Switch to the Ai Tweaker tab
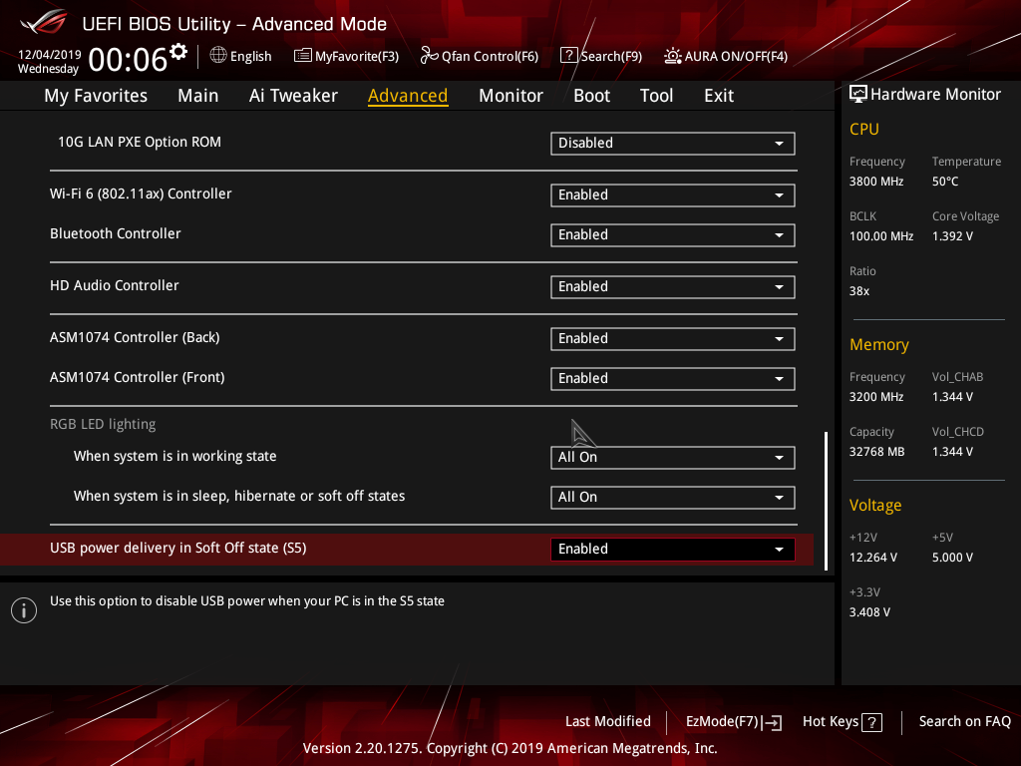 click(293, 96)
